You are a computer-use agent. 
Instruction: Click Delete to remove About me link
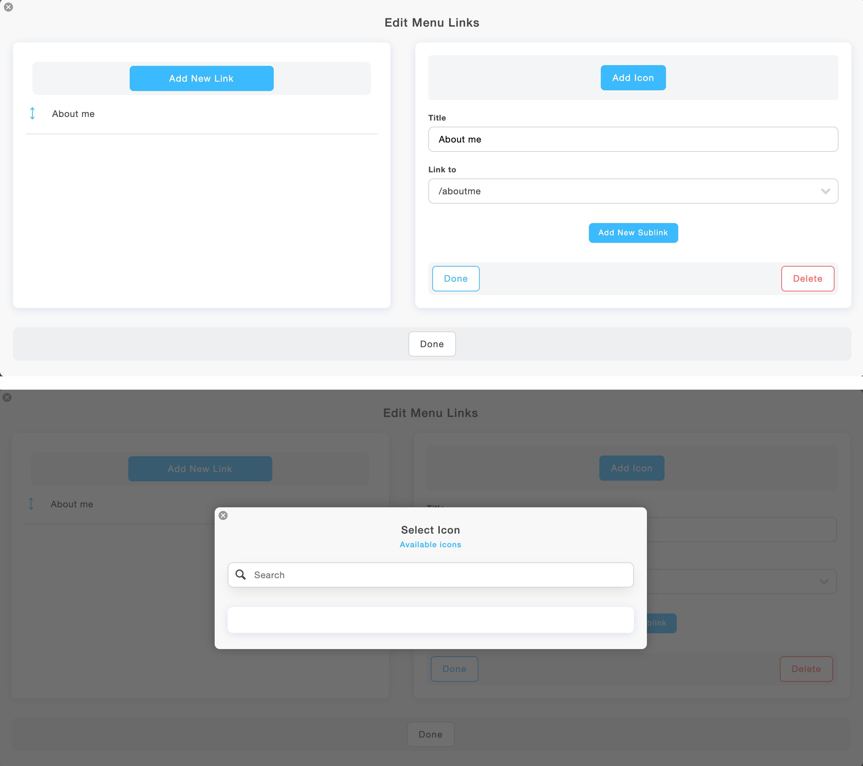[808, 279]
